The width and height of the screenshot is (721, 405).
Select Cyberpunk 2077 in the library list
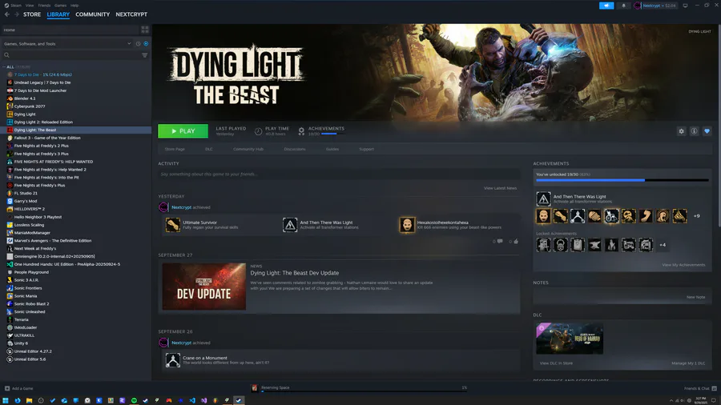pos(30,106)
